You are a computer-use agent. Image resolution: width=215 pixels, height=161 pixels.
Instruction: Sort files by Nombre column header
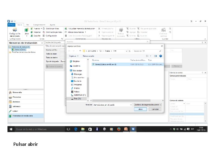96,60
